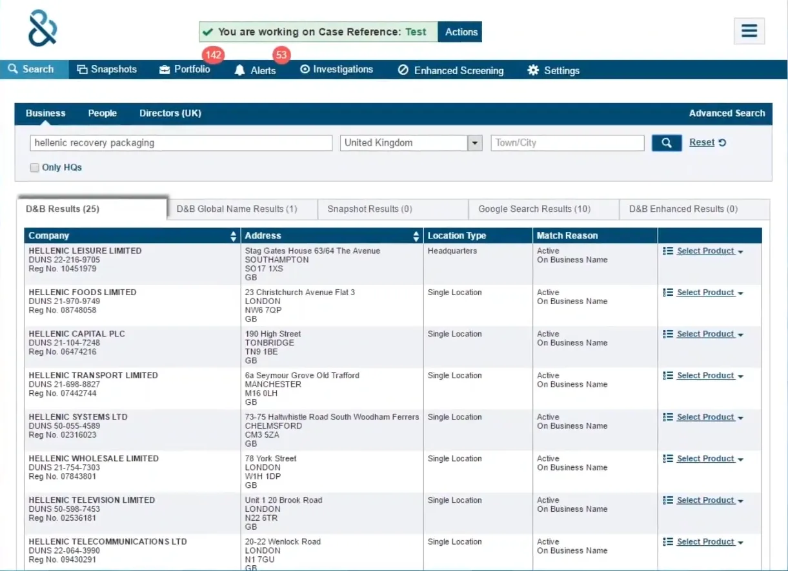Screen dimensions: 788x571
Task: Open the hamburger menu icon
Action: point(749,31)
